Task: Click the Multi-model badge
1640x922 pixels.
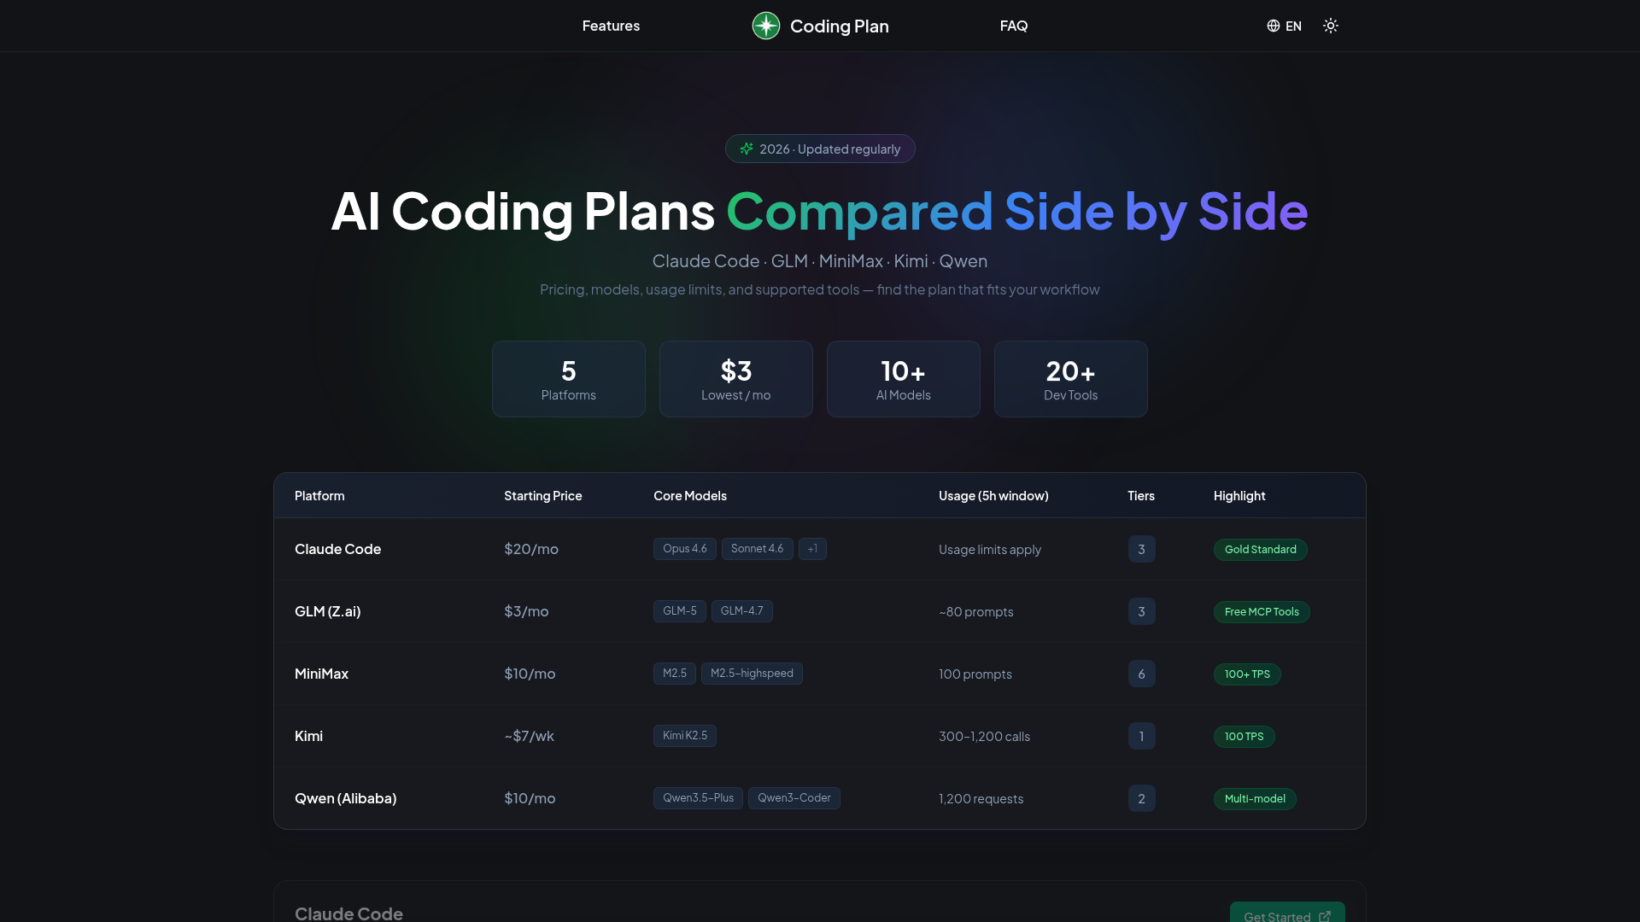Action: [x=1255, y=799]
